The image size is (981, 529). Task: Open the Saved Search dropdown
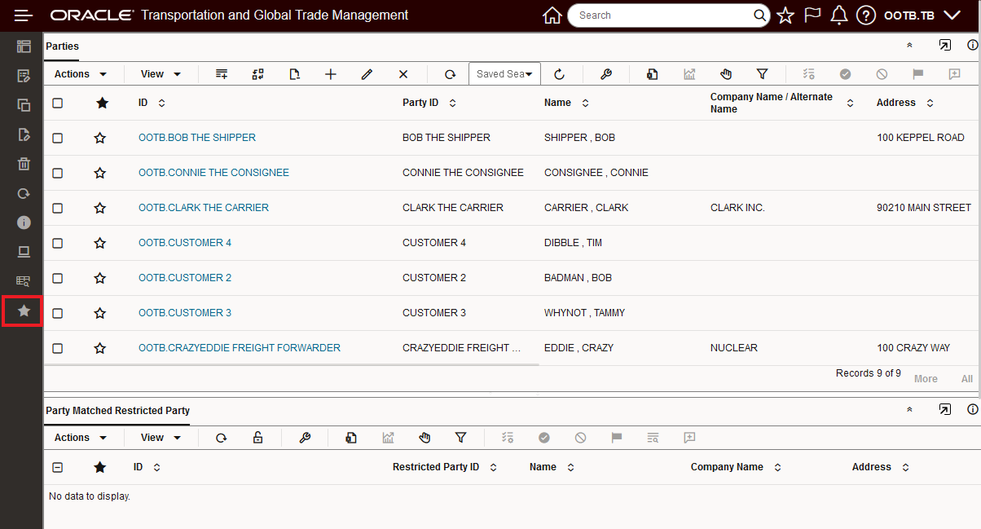(x=504, y=73)
